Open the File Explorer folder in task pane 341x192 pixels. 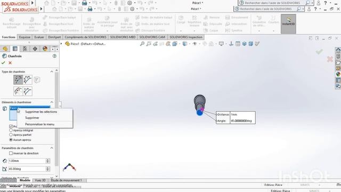338,62
